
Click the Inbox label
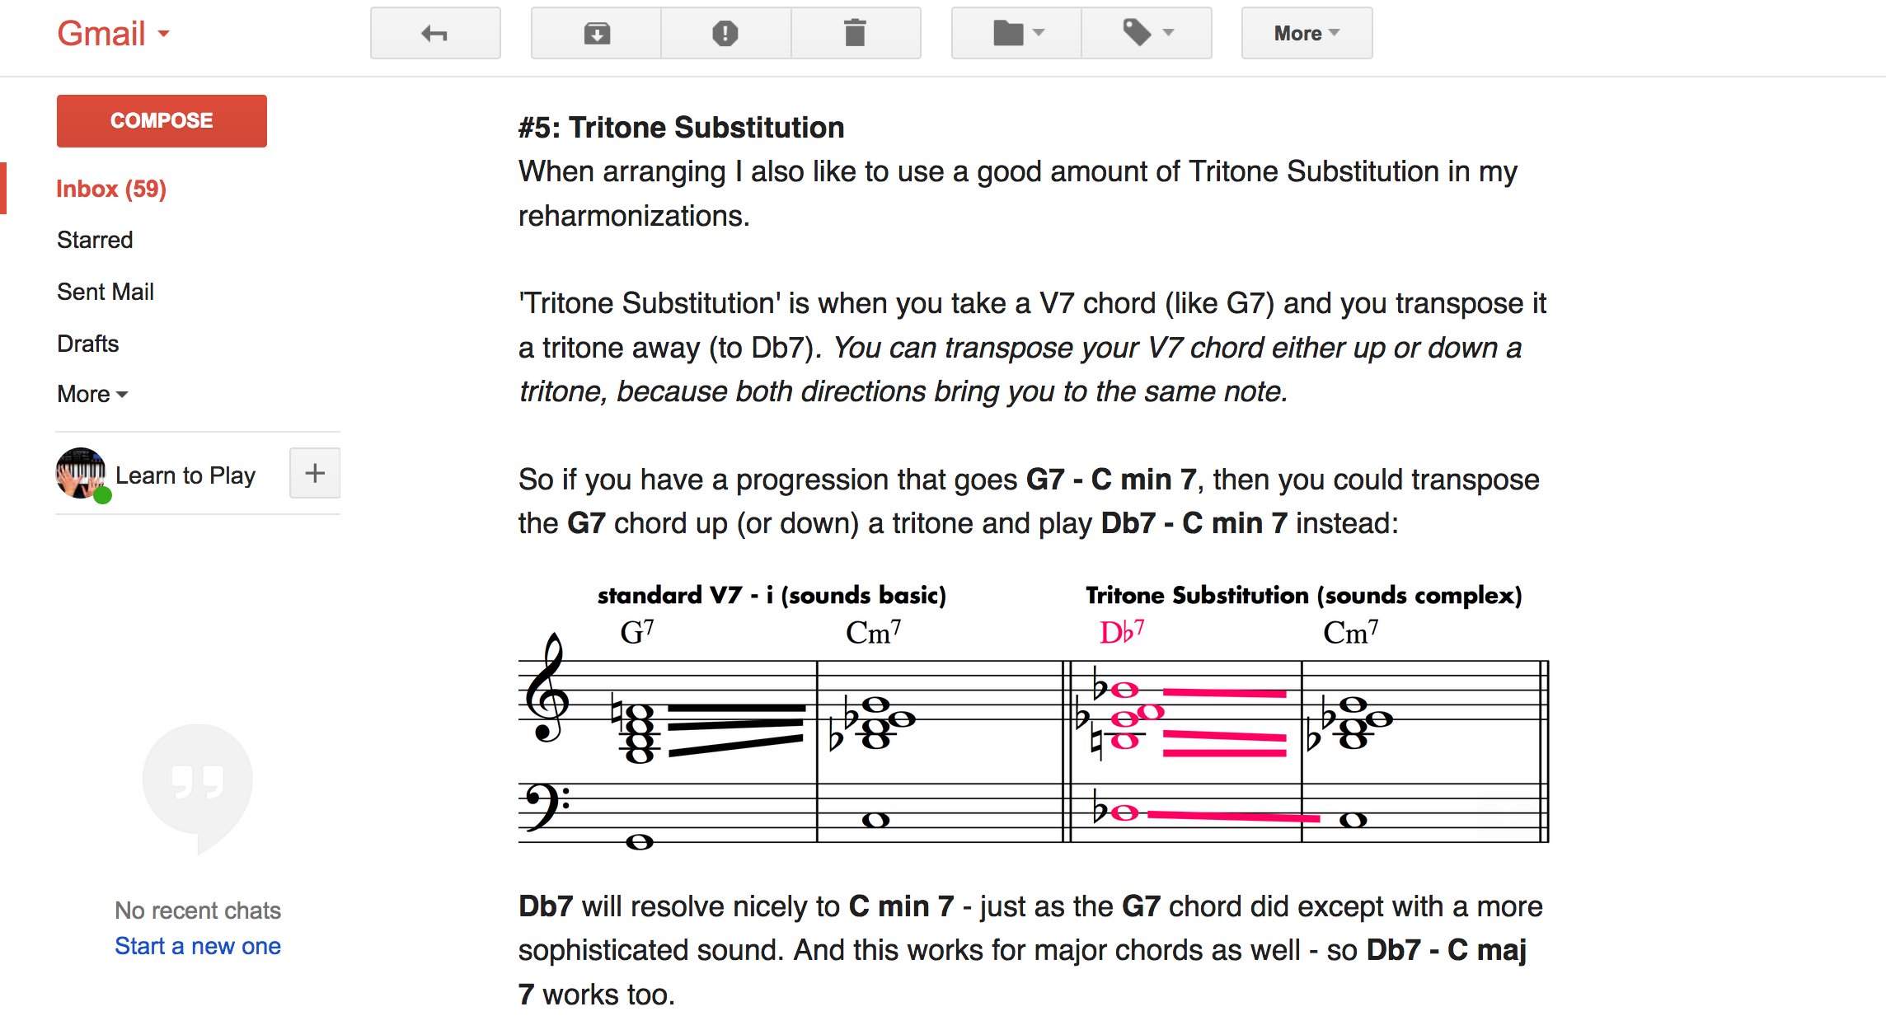[x=113, y=191]
